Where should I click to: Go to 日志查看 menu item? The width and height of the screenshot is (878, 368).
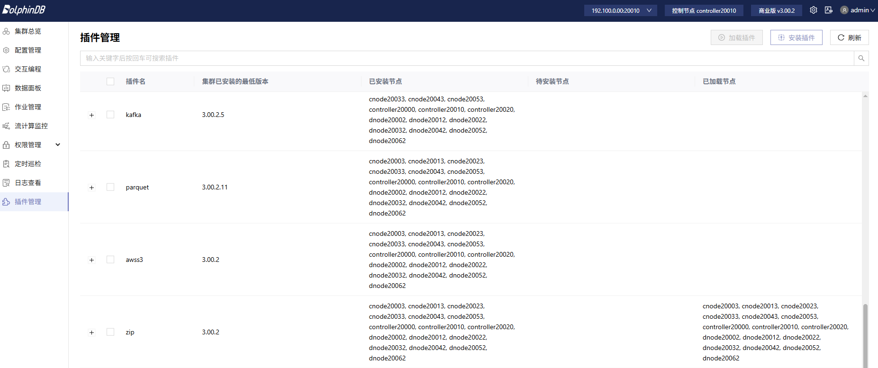27,183
